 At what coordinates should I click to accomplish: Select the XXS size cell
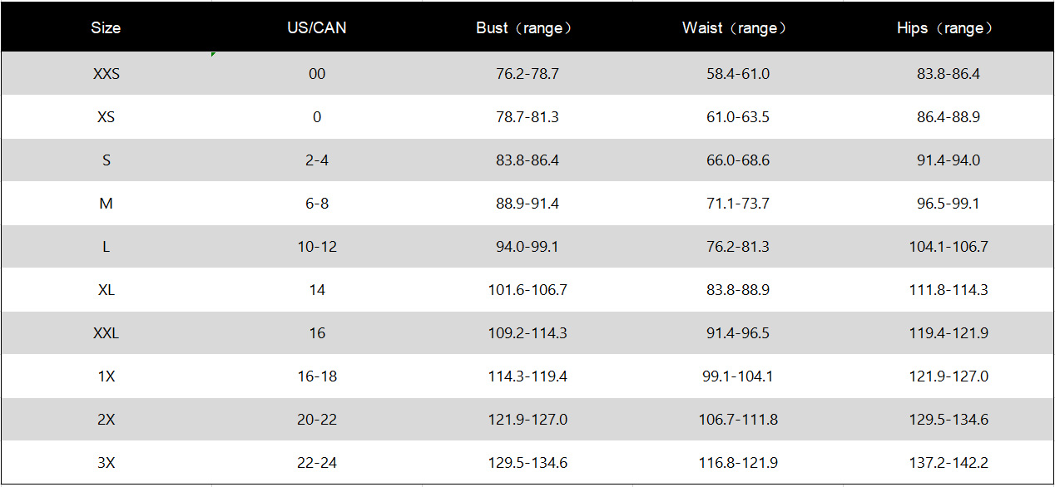pyautogui.click(x=106, y=74)
